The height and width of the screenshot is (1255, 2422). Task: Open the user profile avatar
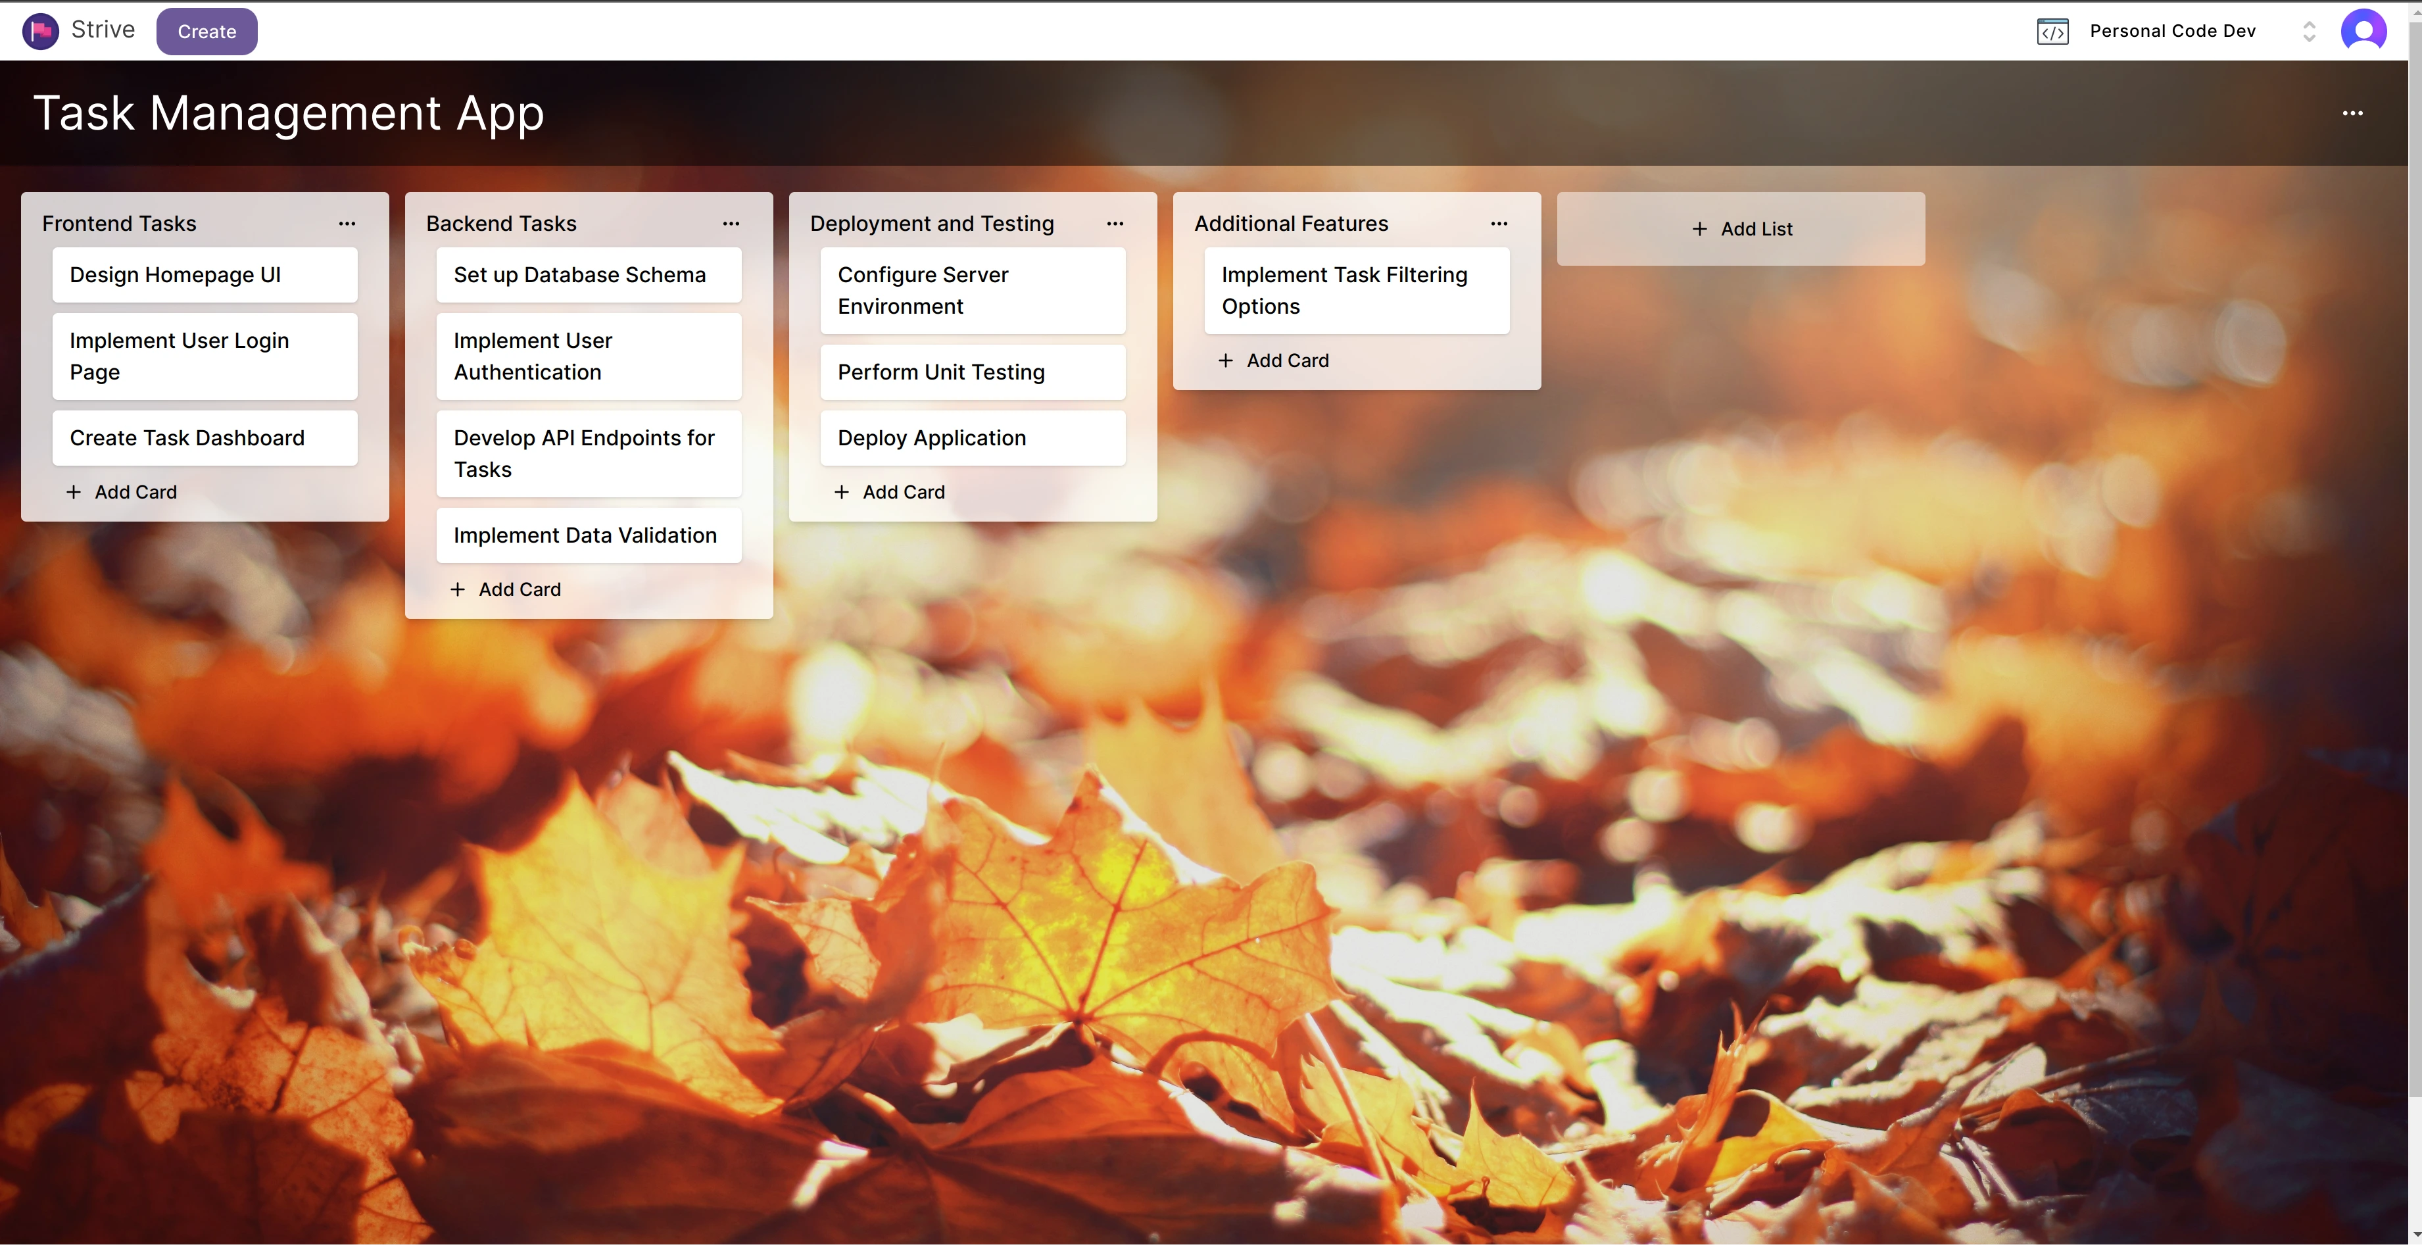pyautogui.click(x=2363, y=31)
